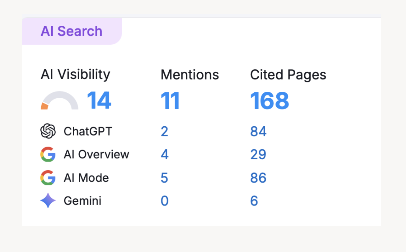Open AI Mode cited pages value 86

point(258,178)
